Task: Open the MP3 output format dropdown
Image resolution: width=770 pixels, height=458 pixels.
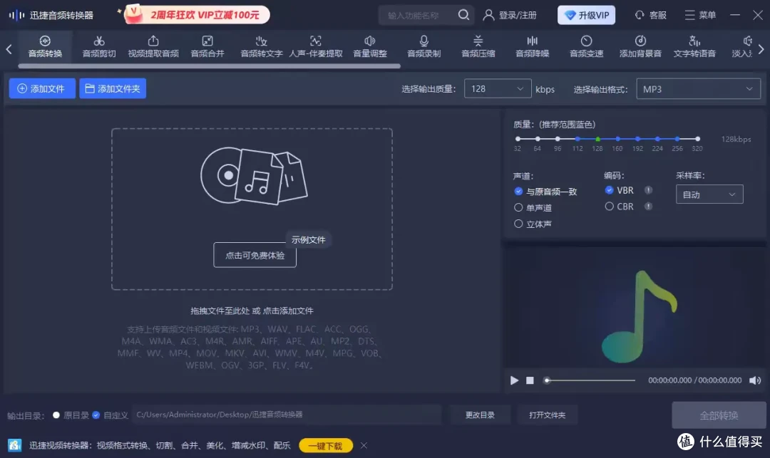Action: pos(698,89)
